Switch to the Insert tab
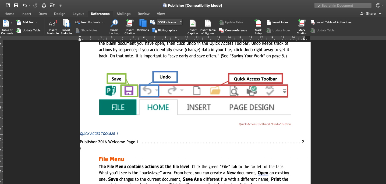Image resolution: width=386 pixels, height=184 pixels. point(26,14)
